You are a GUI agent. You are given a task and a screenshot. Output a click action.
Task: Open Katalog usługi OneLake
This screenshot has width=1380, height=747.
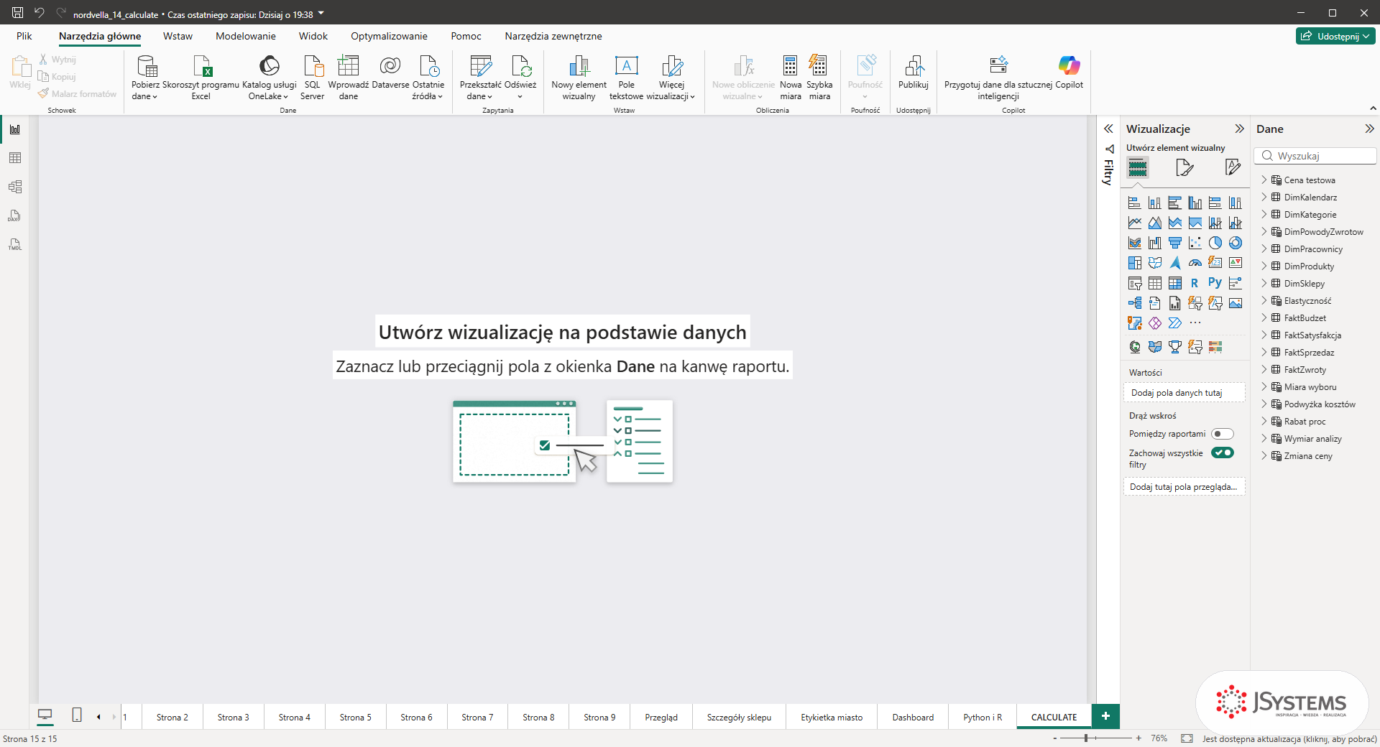(x=269, y=77)
